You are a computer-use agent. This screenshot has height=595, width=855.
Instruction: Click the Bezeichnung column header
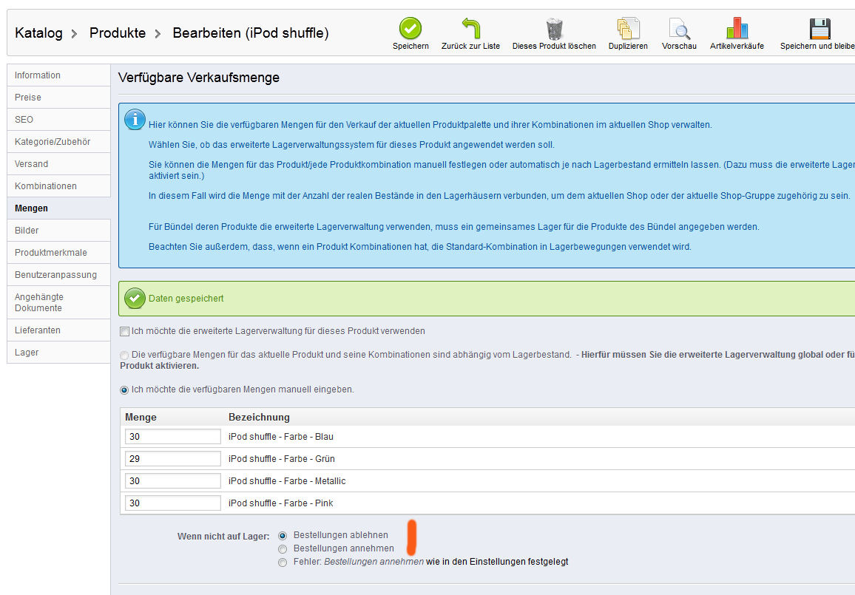(259, 418)
